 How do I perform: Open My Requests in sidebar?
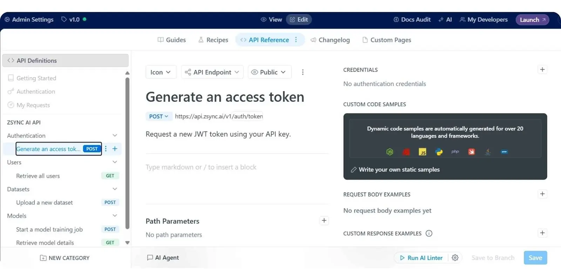click(x=29, y=105)
